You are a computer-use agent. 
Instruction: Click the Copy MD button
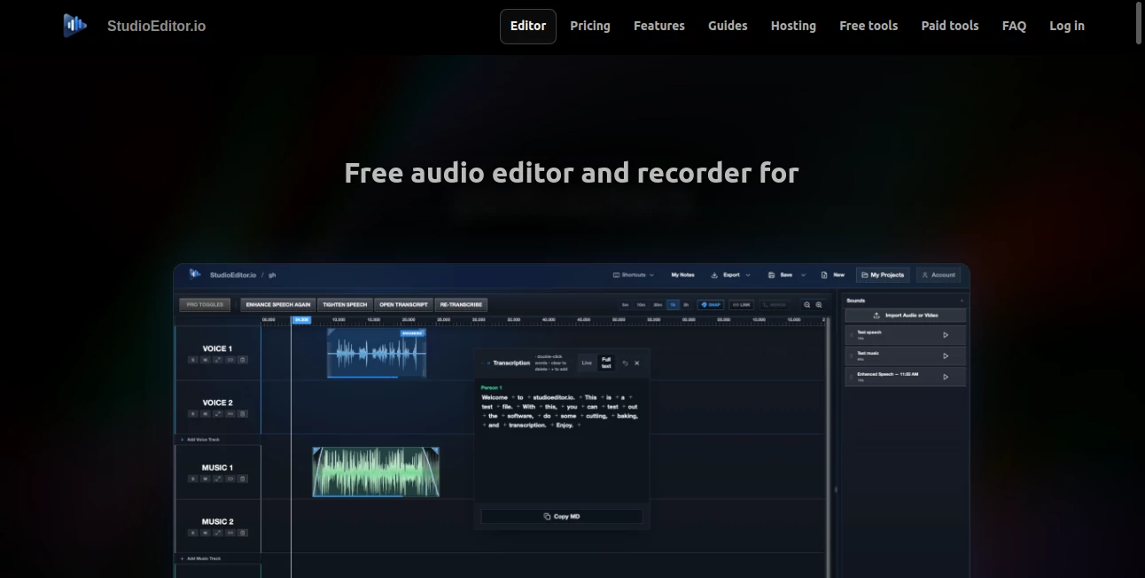[x=562, y=516]
